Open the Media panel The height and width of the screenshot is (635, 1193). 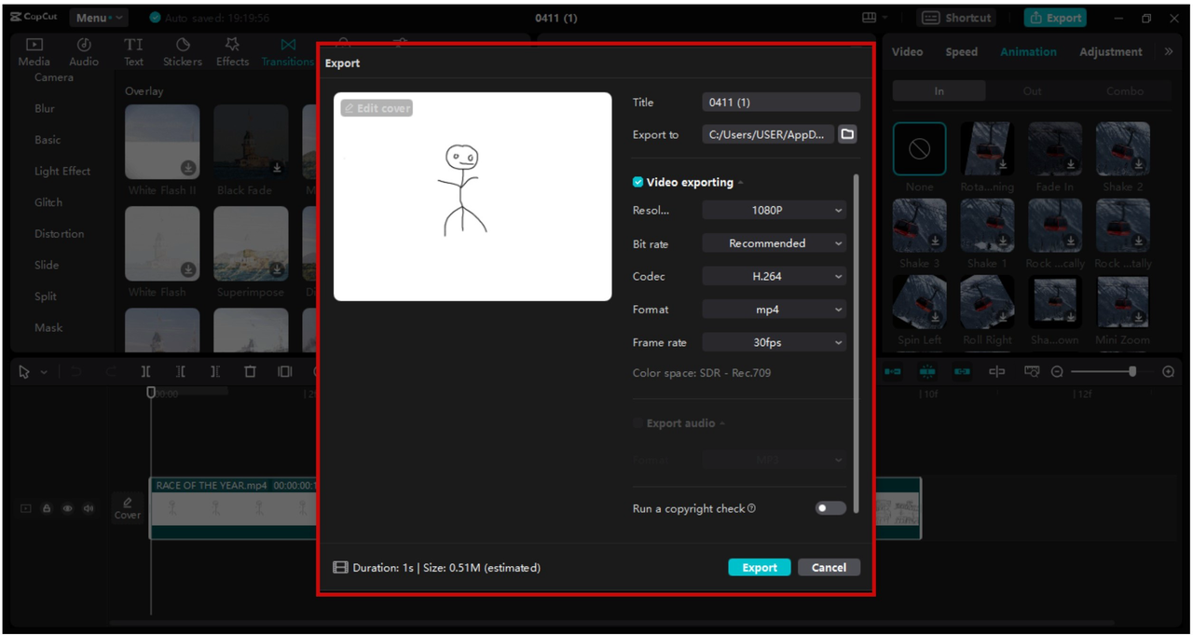point(34,52)
